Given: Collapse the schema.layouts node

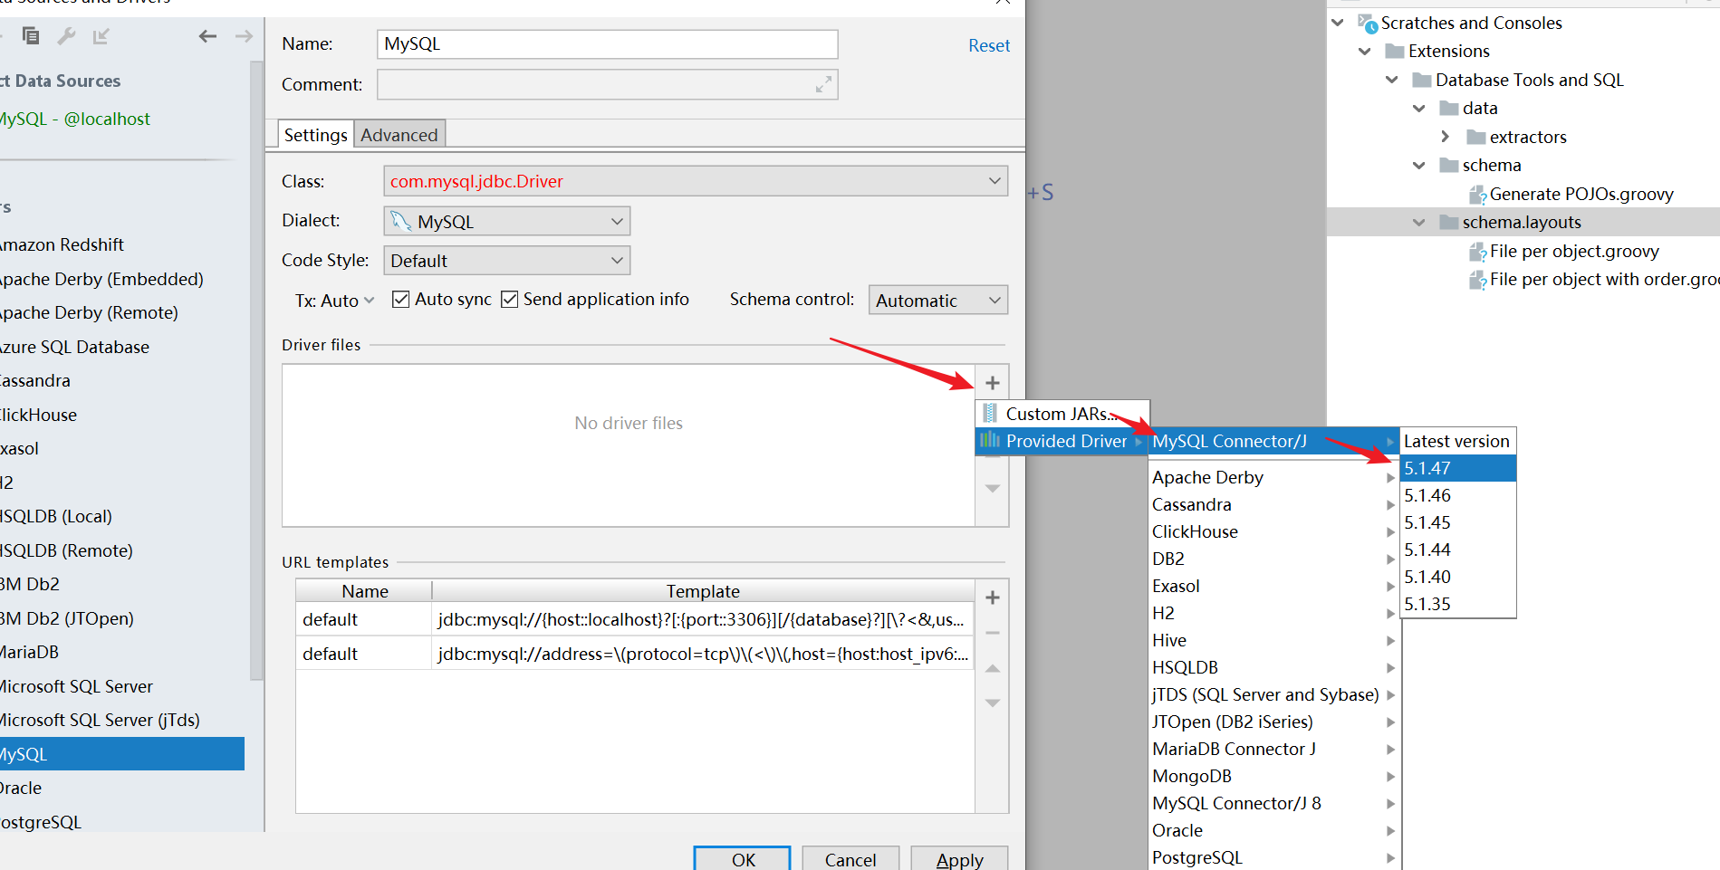Looking at the screenshot, I should (x=1419, y=223).
